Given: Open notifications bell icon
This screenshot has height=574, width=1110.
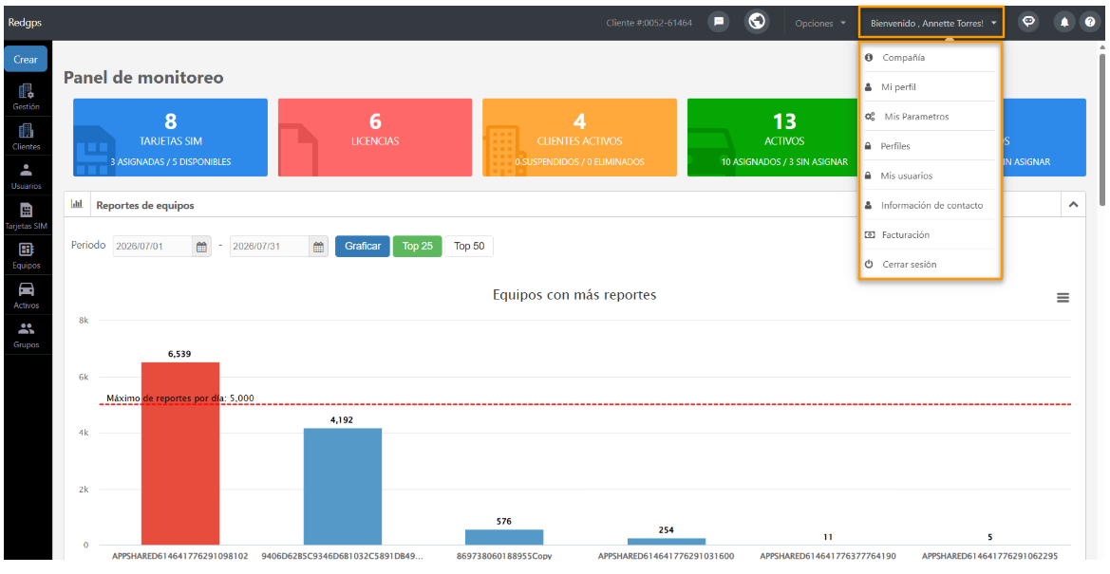Looking at the screenshot, I should pyautogui.click(x=1064, y=23).
